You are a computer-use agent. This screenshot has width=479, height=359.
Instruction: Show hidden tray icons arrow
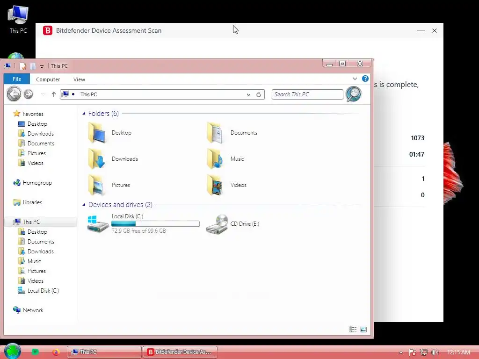(x=401, y=352)
